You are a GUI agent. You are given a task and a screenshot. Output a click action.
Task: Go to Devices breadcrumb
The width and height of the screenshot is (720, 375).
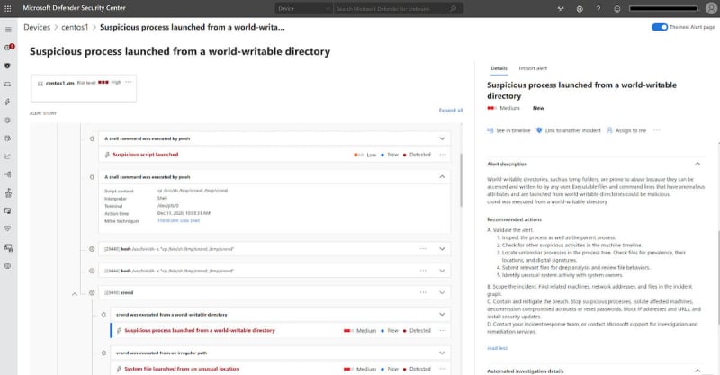(x=37, y=27)
